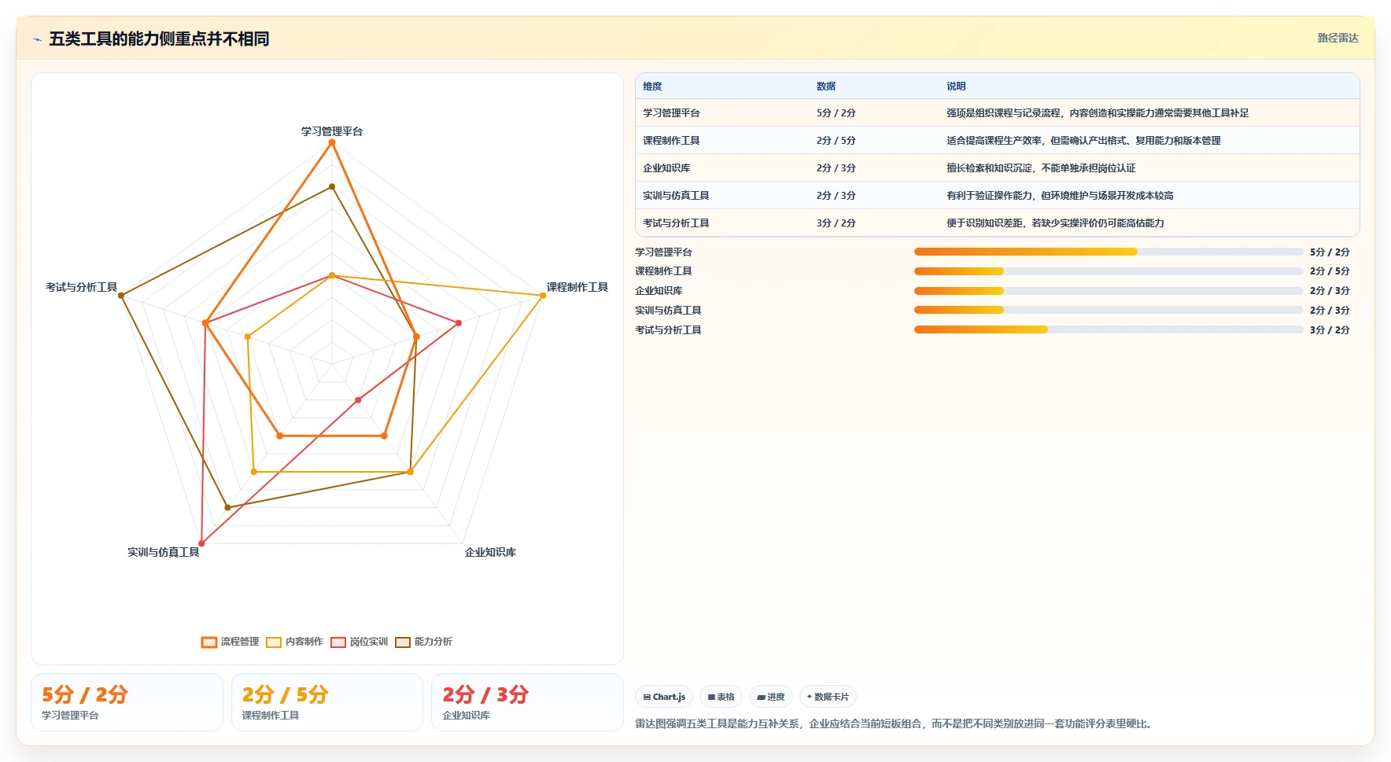Select the 学习管理平台 table row cell

[x=671, y=113]
